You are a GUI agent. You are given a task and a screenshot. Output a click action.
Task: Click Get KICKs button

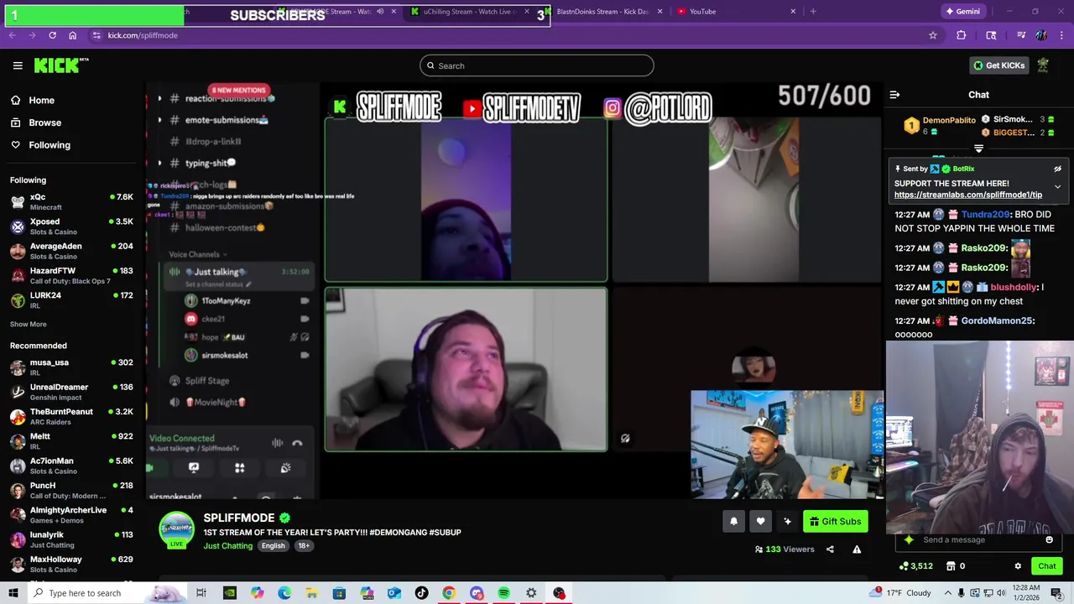pos(998,65)
